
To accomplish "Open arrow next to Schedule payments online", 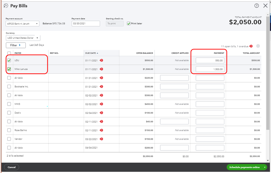I will pos(264,167).
